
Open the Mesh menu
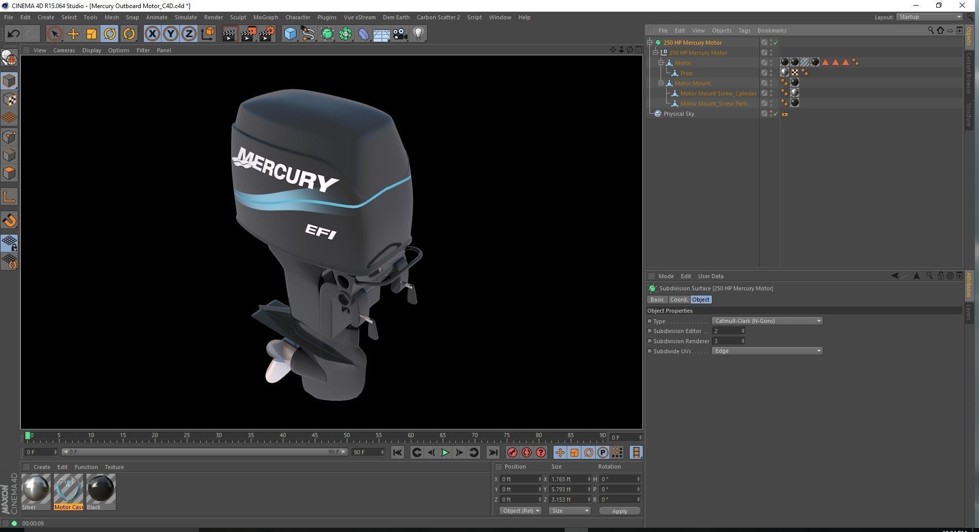coord(111,17)
